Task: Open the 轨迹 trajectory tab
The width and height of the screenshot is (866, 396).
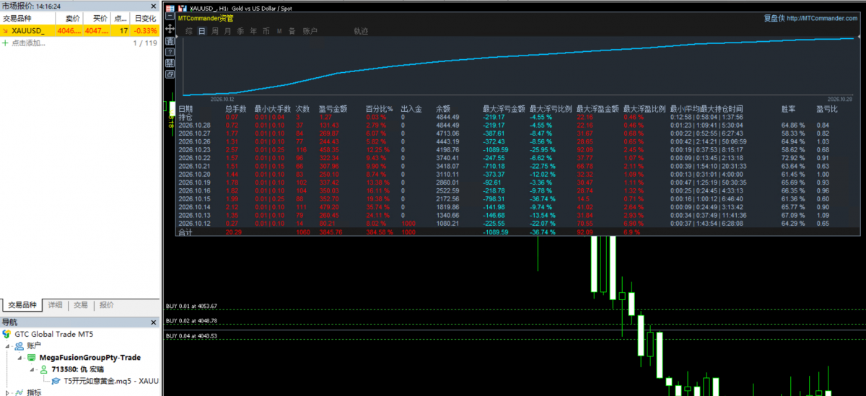Action: (361, 31)
